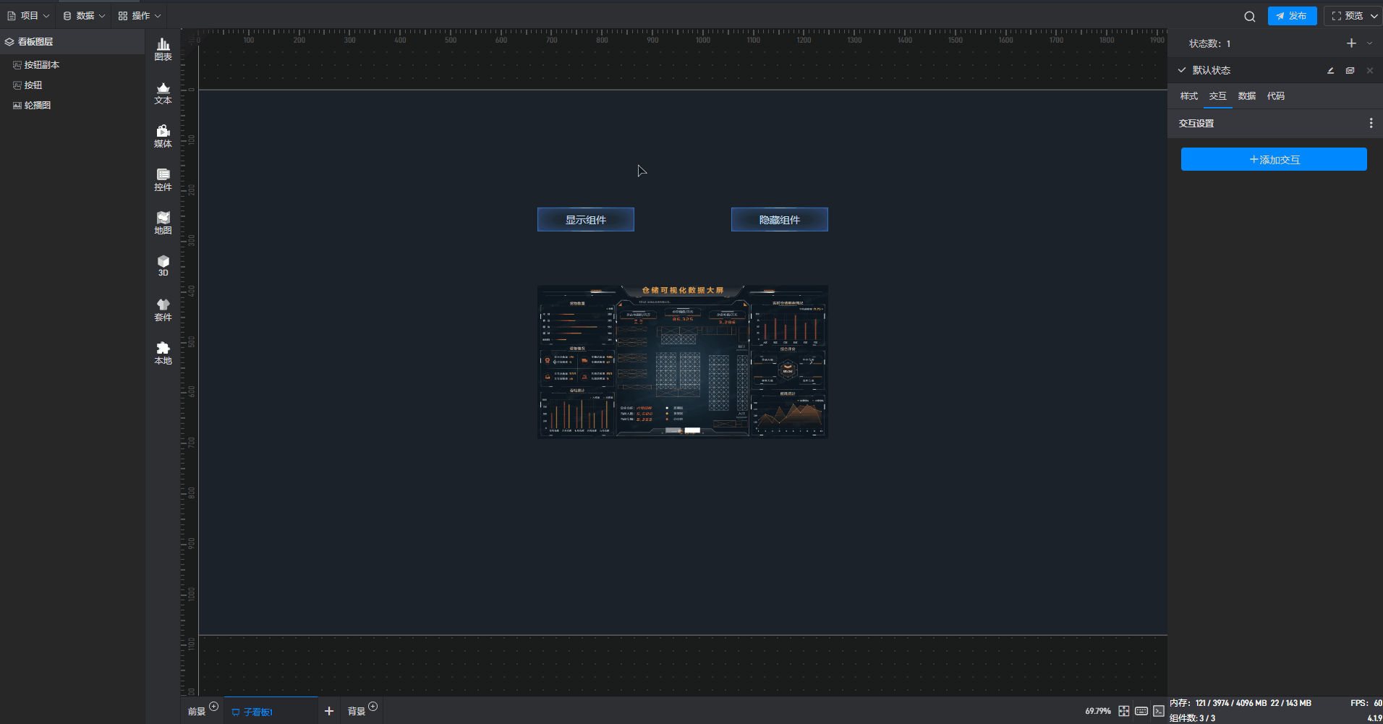This screenshot has height=724, width=1383.
Task: Click the fit-to-screen icon beside zoom percentage
Action: [x=1123, y=711]
